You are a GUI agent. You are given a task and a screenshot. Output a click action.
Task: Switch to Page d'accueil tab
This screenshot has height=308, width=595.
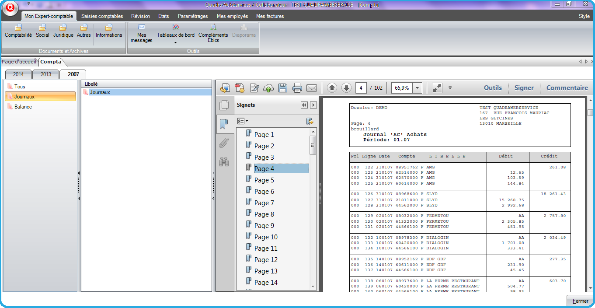[19, 62]
